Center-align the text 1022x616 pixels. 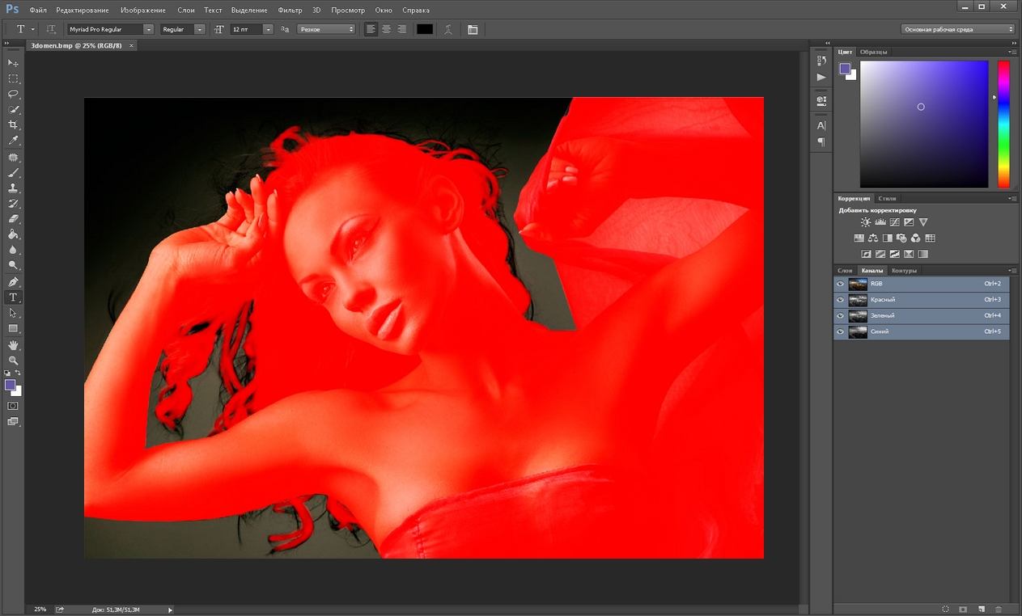[x=386, y=29]
